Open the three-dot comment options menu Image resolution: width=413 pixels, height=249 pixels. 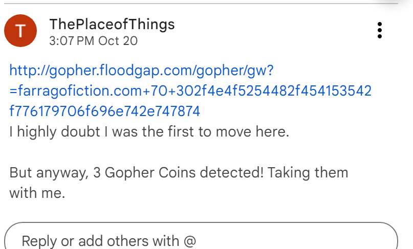click(x=379, y=30)
